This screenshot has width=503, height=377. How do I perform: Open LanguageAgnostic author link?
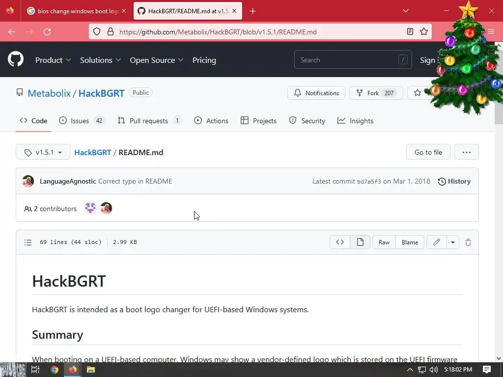(x=68, y=181)
